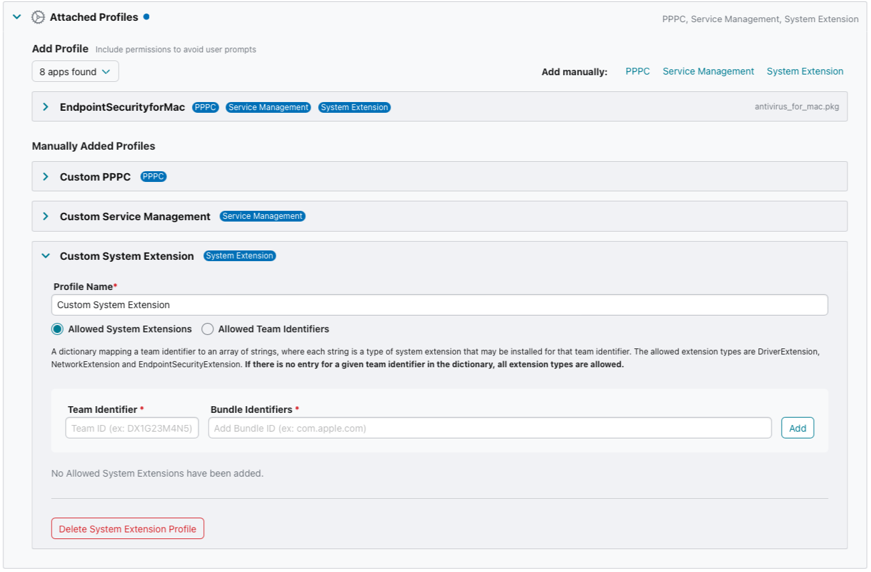Expand the Custom Service Management profile

coord(46,216)
